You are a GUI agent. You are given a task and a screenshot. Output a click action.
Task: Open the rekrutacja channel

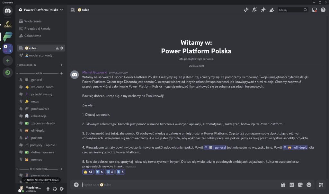(x=41, y=116)
